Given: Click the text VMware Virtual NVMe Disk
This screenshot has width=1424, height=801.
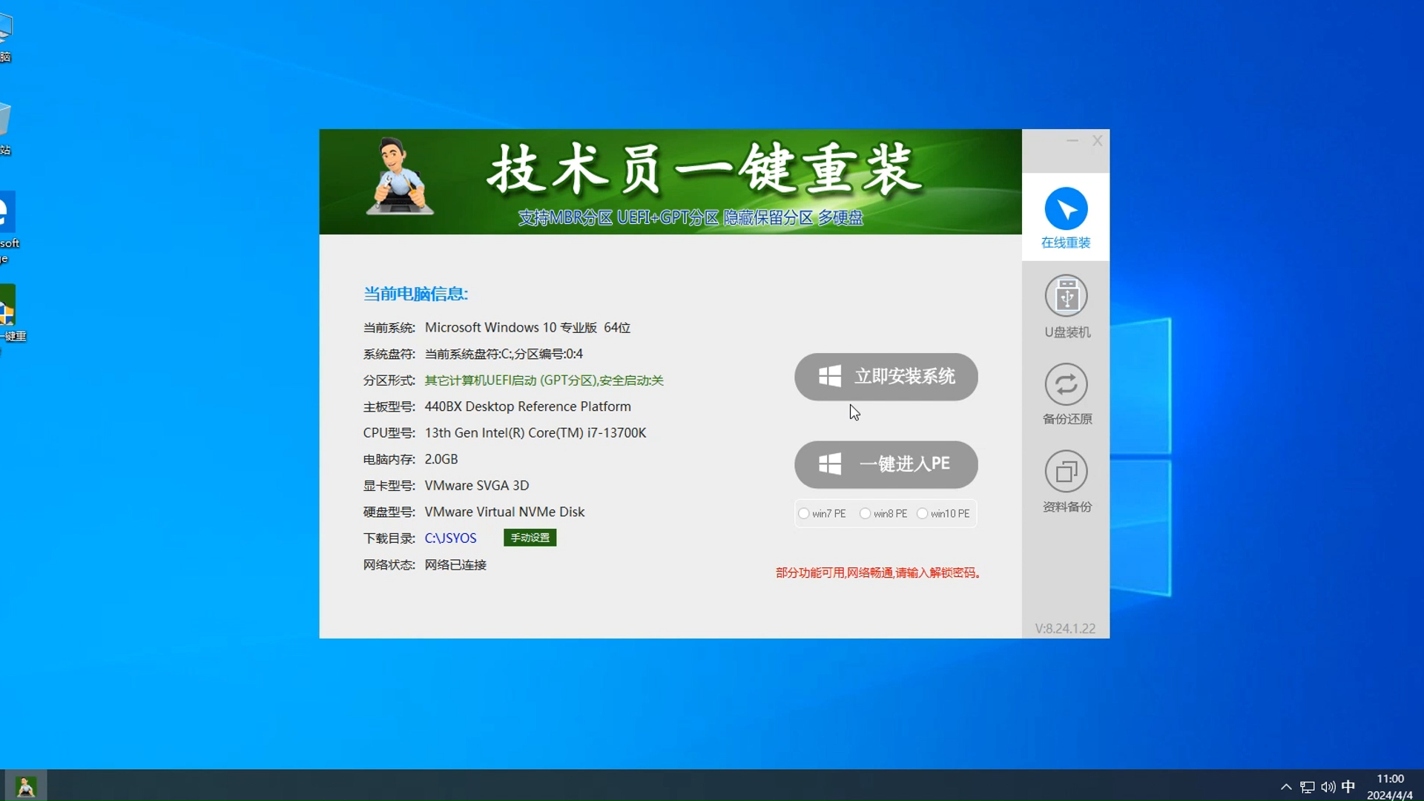Looking at the screenshot, I should [x=504, y=512].
